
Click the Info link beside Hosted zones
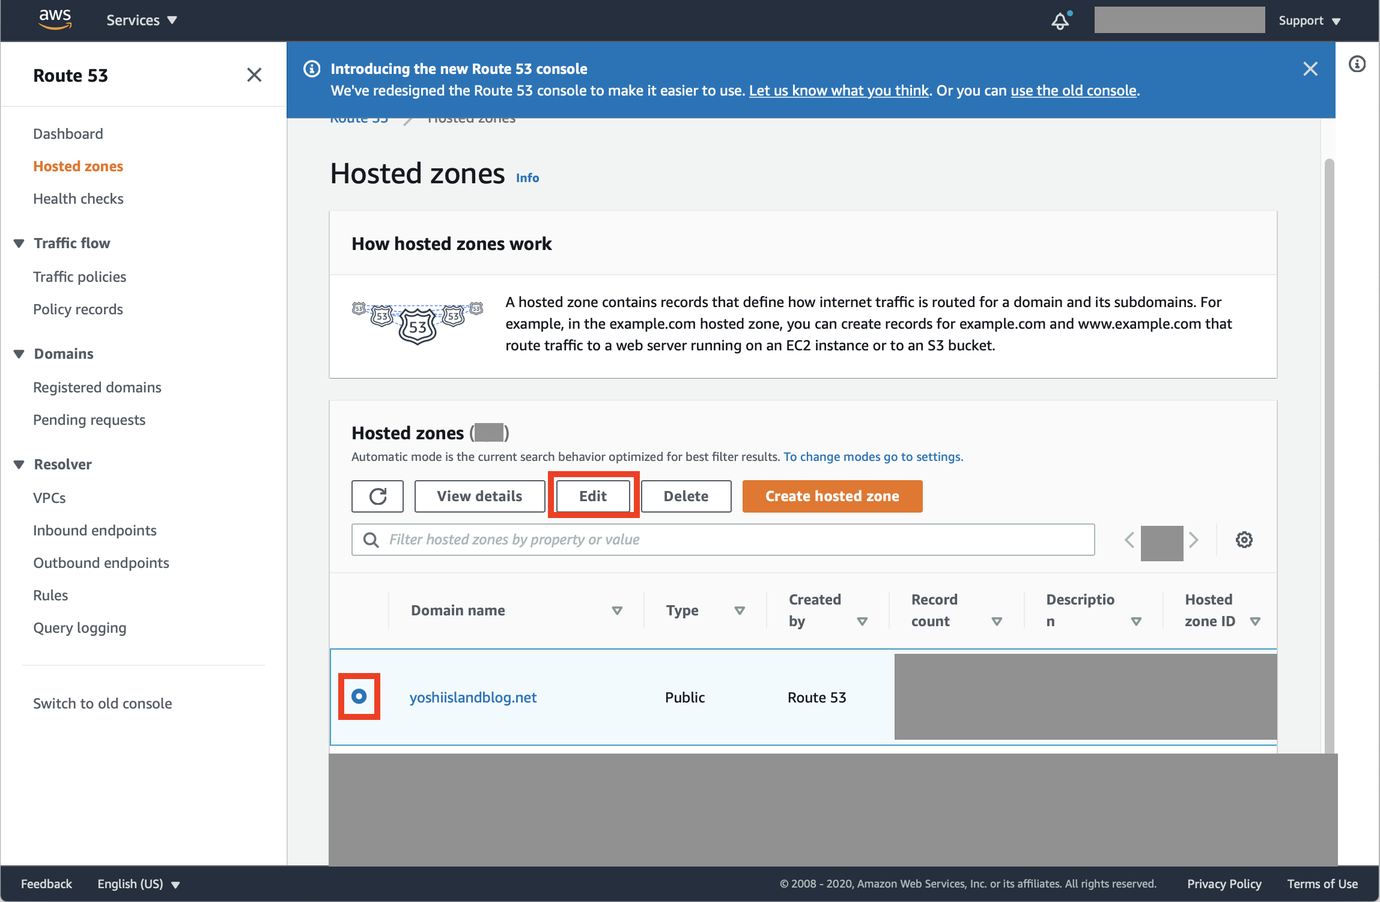527,178
